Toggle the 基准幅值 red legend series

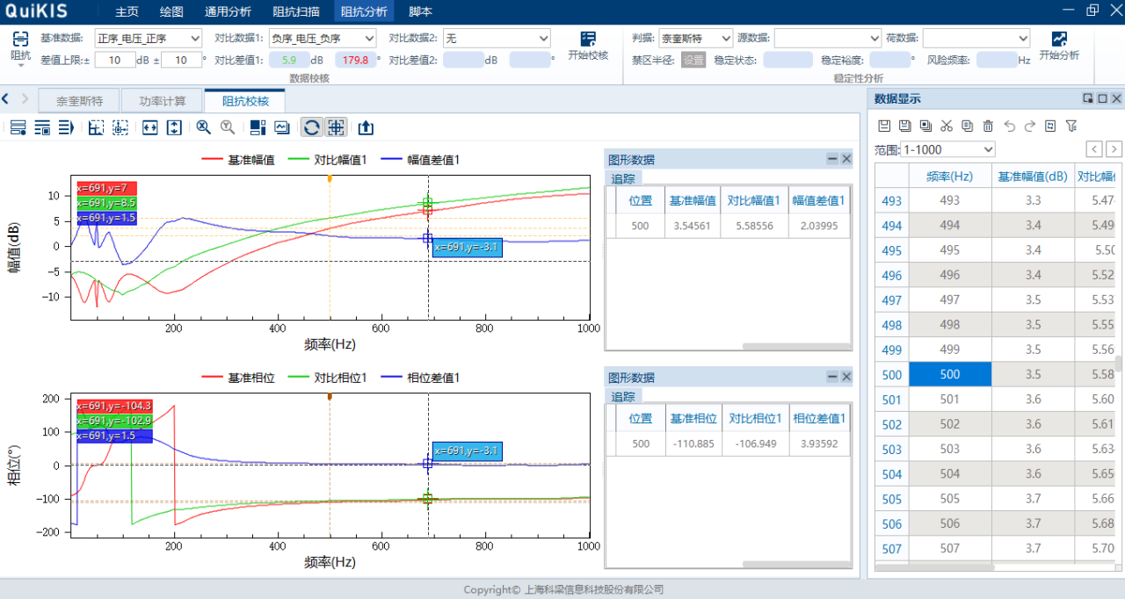[x=238, y=160]
